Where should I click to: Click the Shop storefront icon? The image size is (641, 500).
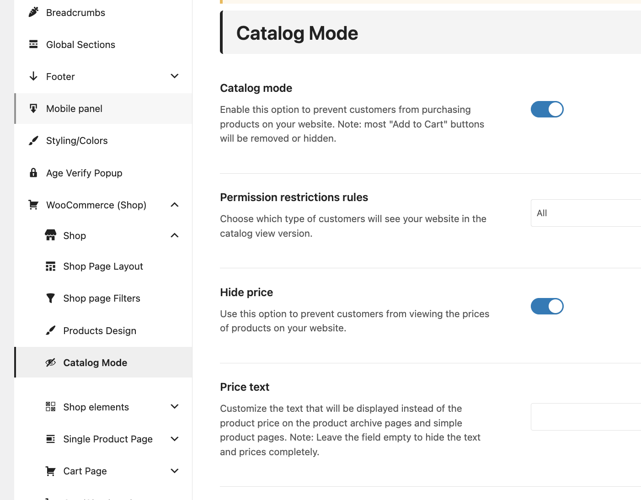(x=51, y=235)
